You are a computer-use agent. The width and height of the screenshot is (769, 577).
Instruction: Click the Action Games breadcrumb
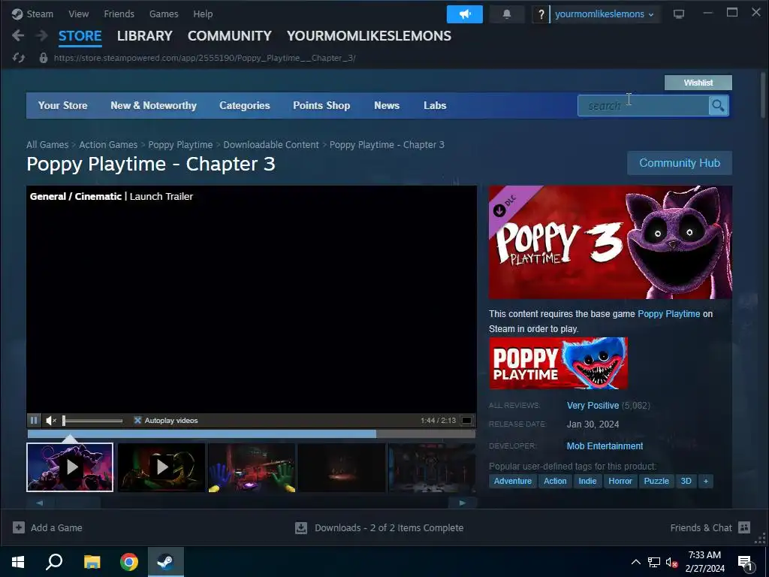(x=108, y=145)
